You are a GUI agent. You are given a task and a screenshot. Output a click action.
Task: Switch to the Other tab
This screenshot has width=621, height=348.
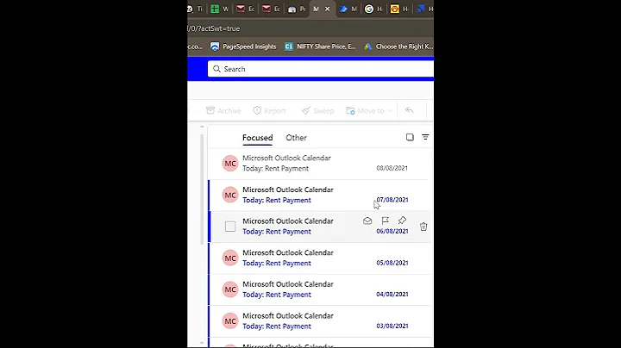(x=296, y=138)
